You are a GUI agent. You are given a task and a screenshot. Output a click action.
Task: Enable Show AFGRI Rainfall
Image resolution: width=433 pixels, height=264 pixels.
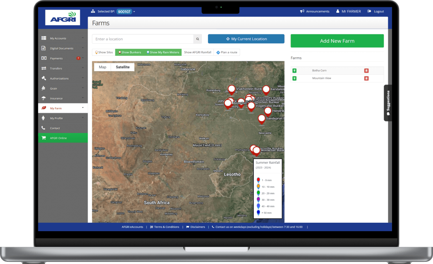click(x=198, y=52)
